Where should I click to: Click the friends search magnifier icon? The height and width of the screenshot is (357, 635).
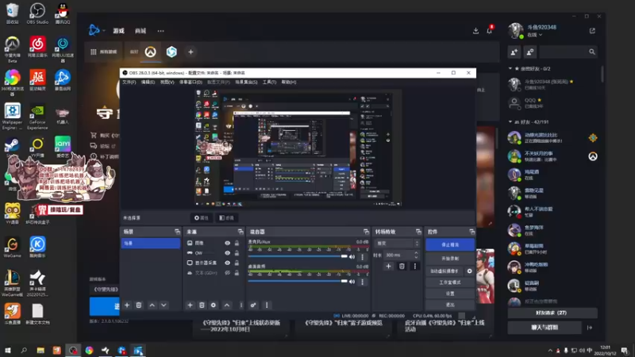[x=591, y=52]
